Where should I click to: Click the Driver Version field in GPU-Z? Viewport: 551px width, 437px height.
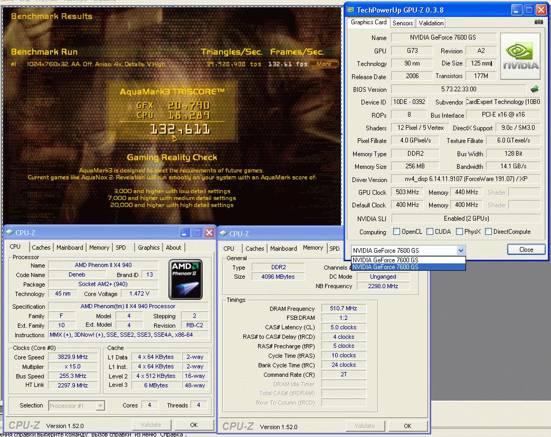tap(466, 179)
